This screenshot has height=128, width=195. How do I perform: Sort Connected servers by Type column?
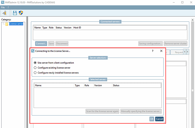(45, 28)
